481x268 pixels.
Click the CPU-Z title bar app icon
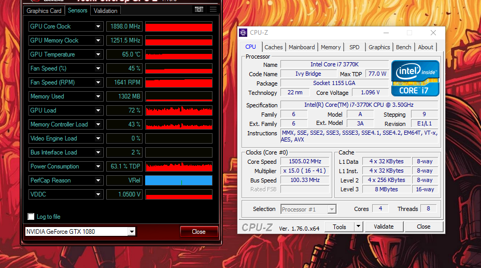[243, 33]
